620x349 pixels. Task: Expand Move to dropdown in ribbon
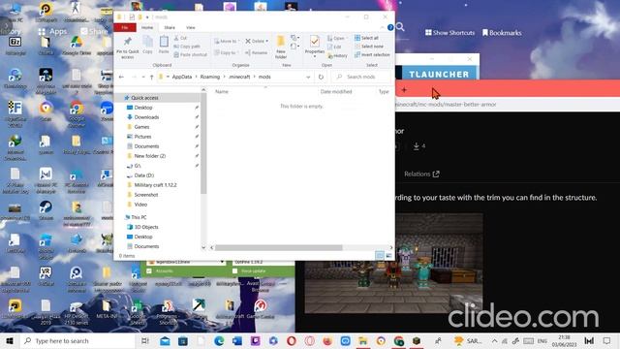click(x=239, y=41)
